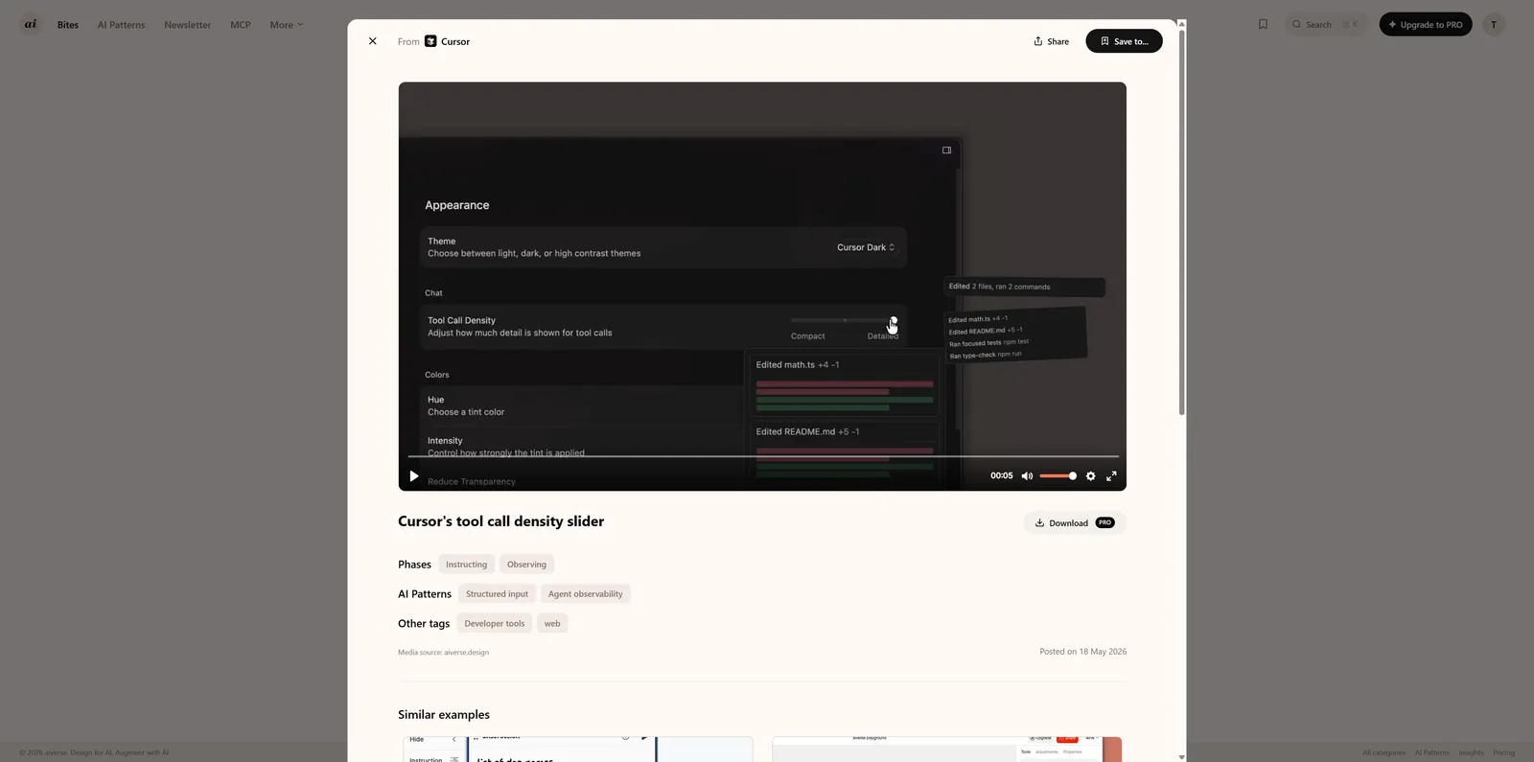
Task: Click the 'Cursor's tool call density slider' title
Action: (x=500, y=521)
